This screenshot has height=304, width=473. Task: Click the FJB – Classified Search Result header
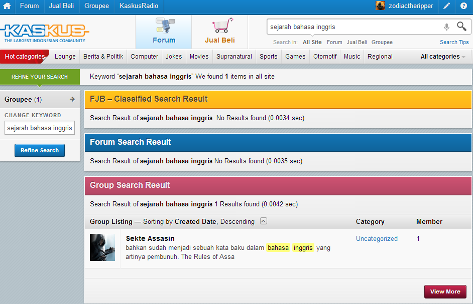278,99
